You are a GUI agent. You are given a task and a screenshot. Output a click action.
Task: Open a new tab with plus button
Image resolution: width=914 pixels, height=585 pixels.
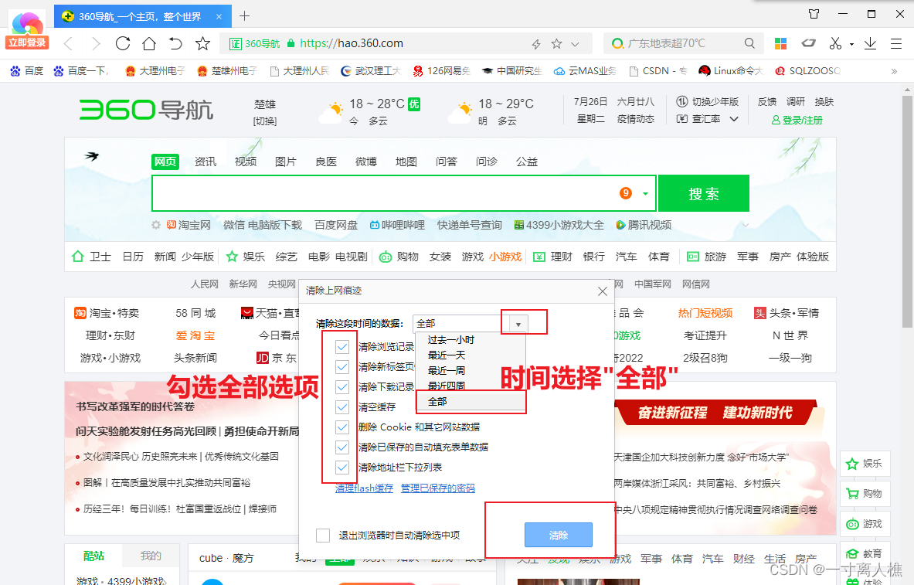[245, 16]
